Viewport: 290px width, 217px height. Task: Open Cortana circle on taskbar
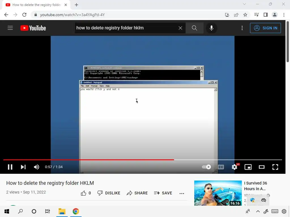(34, 211)
